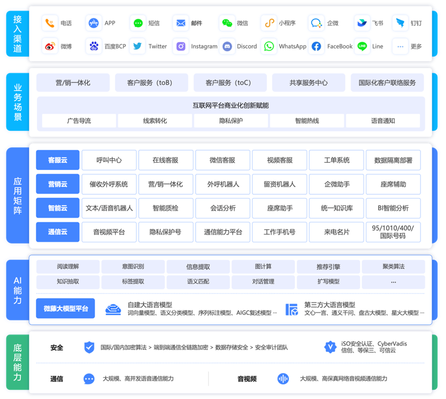Click 互联网平台商业化创新赋能 heading

[x=230, y=105]
